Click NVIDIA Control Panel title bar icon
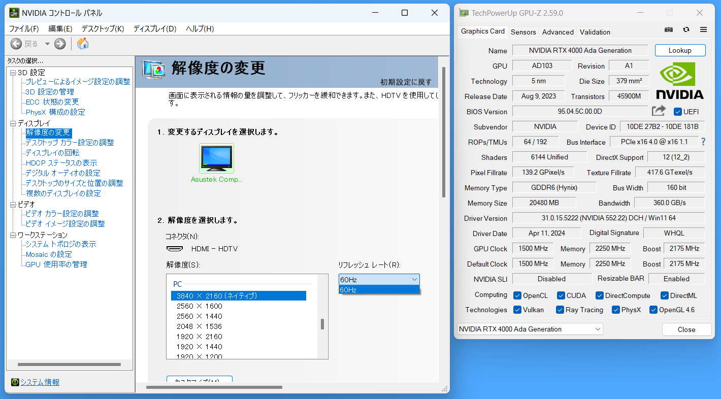This screenshot has width=721, height=399. pos(14,13)
